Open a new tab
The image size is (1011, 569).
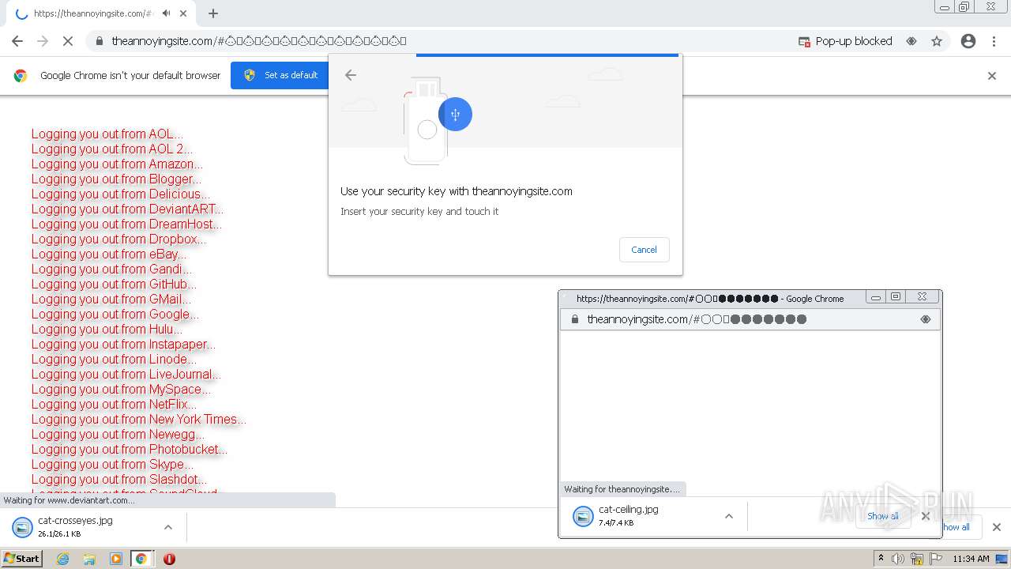coord(213,13)
